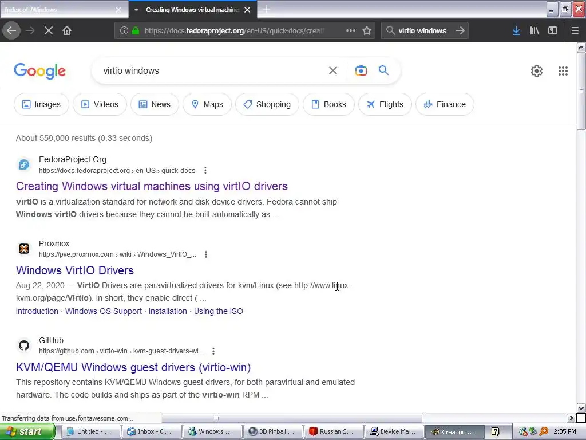This screenshot has width=586, height=440.
Task: Open the Firefox hamburger menu
Action: click(x=575, y=30)
